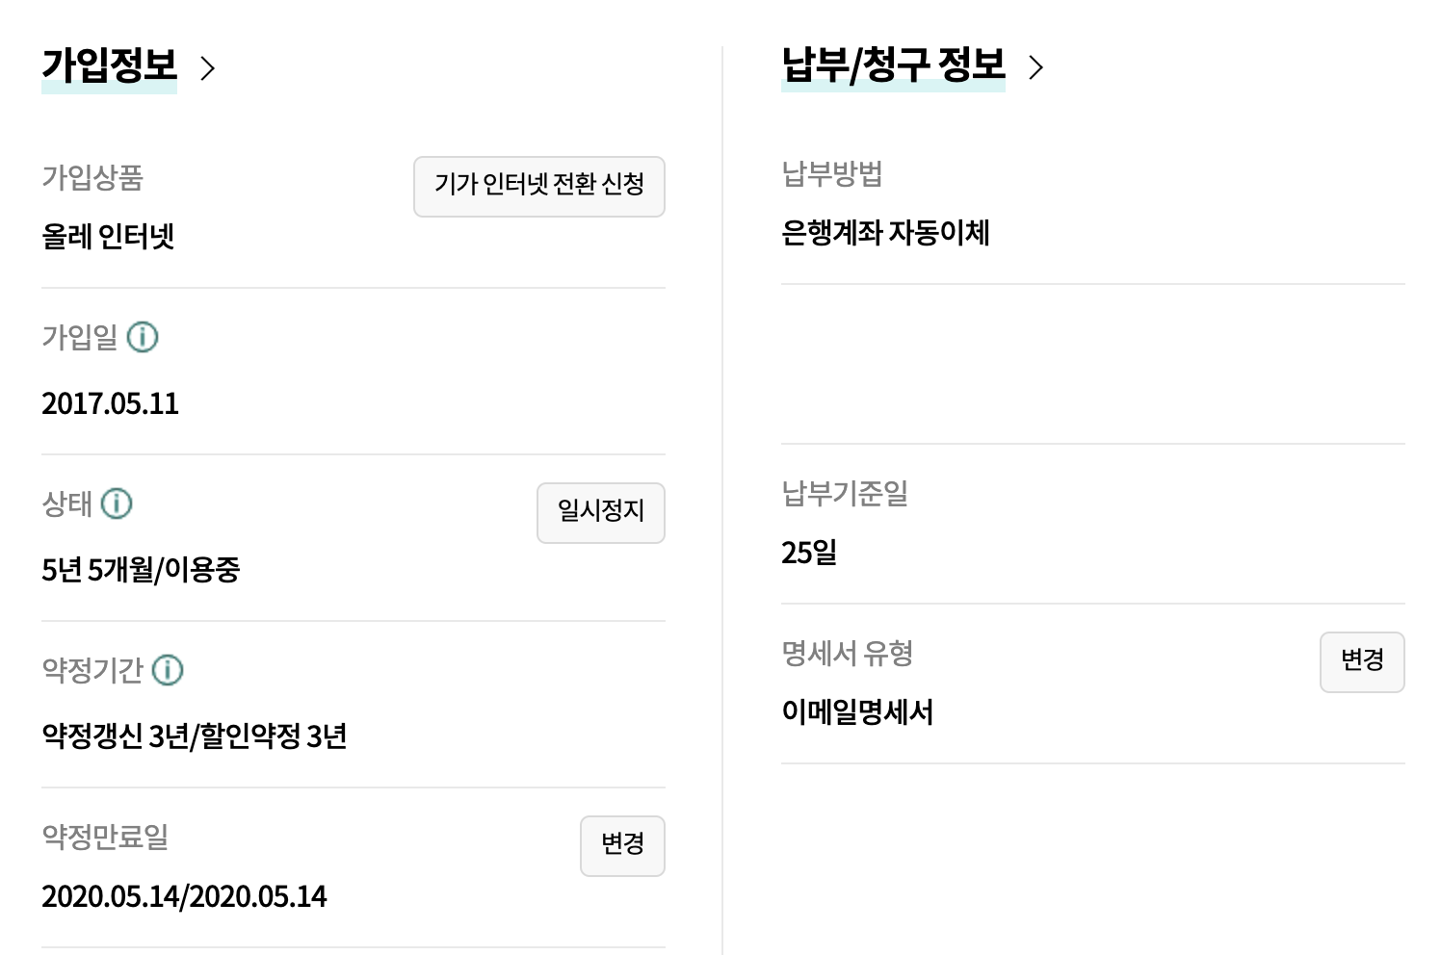Open the 납부/청구 정보 section heading
The height and width of the screenshot is (955, 1441).
tap(893, 65)
